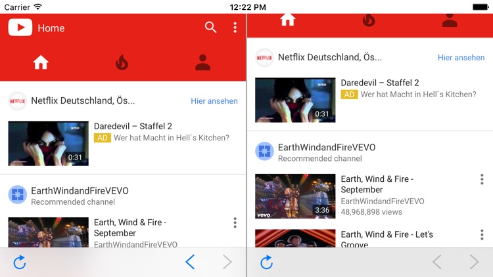
Task: Tap the YouTube logo in left pane
Action: click(x=20, y=28)
